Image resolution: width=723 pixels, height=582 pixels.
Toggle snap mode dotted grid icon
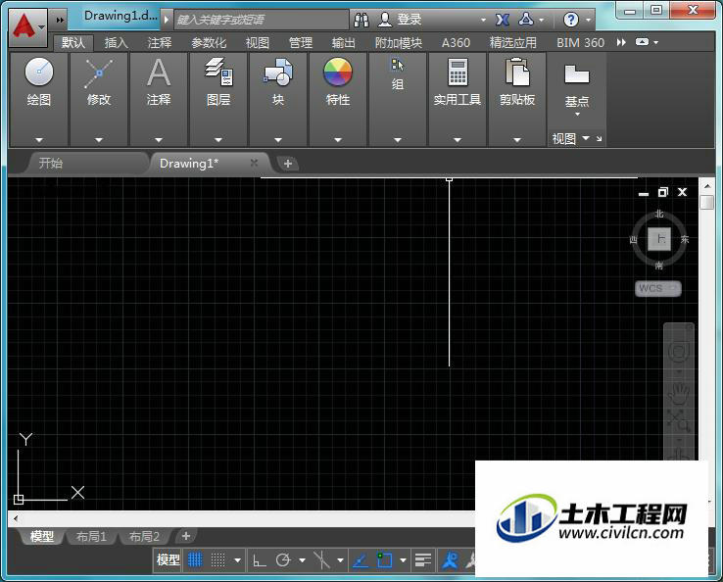click(218, 560)
